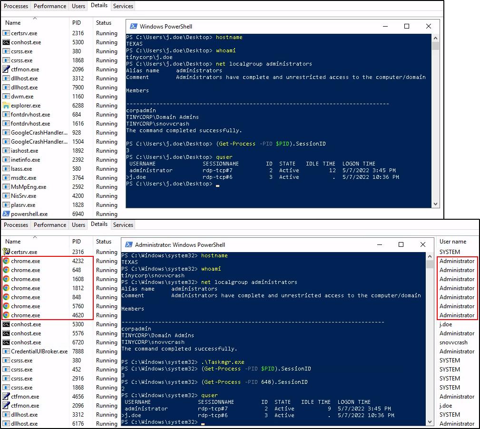The height and width of the screenshot is (429, 480).
Task: Open the Users tab in bottom Task Manager
Action: pos(78,225)
